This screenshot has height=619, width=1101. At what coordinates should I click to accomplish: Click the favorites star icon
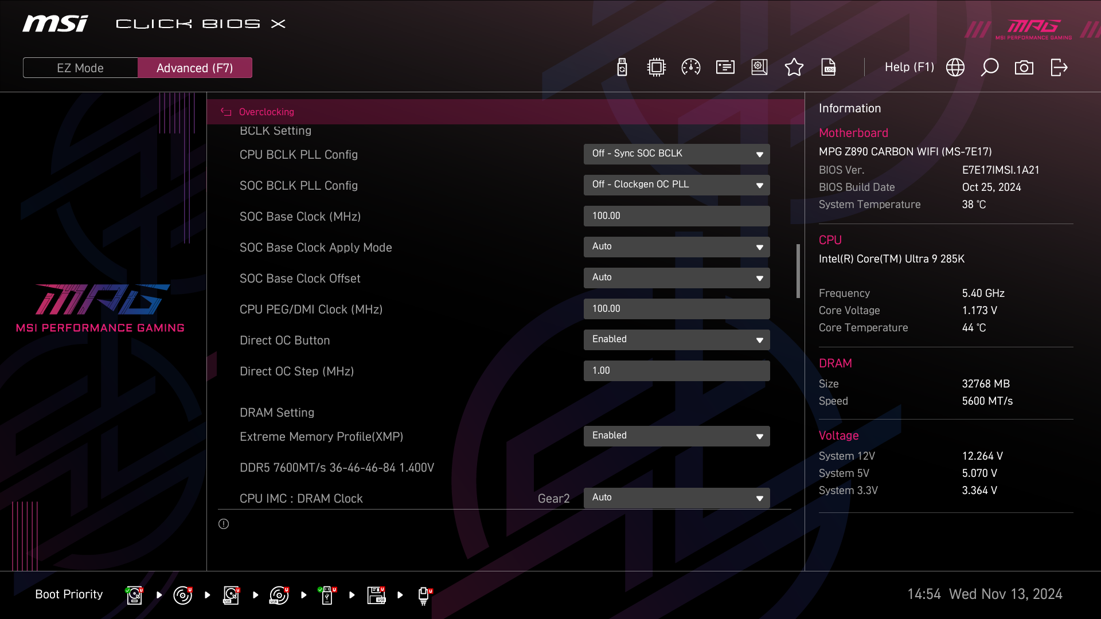[x=794, y=68]
